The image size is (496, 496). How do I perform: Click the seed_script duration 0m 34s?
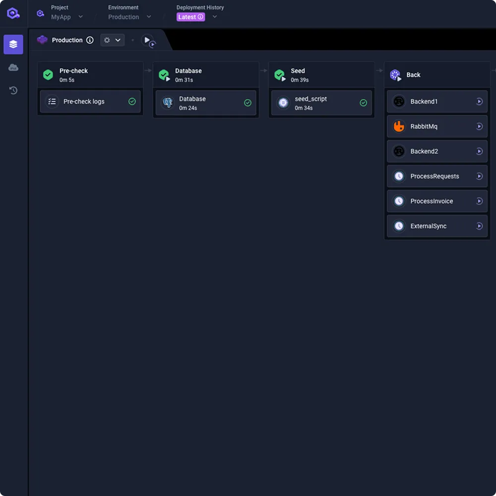pos(304,108)
